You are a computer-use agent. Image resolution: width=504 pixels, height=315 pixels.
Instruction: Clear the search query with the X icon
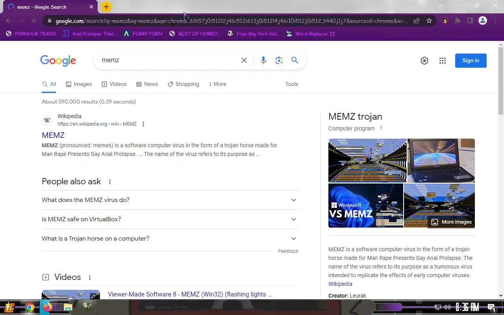coord(244,60)
